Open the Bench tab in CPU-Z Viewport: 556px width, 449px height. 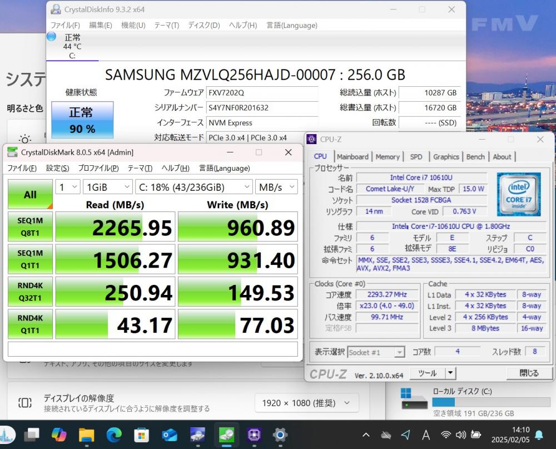click(x=475, y=157)
